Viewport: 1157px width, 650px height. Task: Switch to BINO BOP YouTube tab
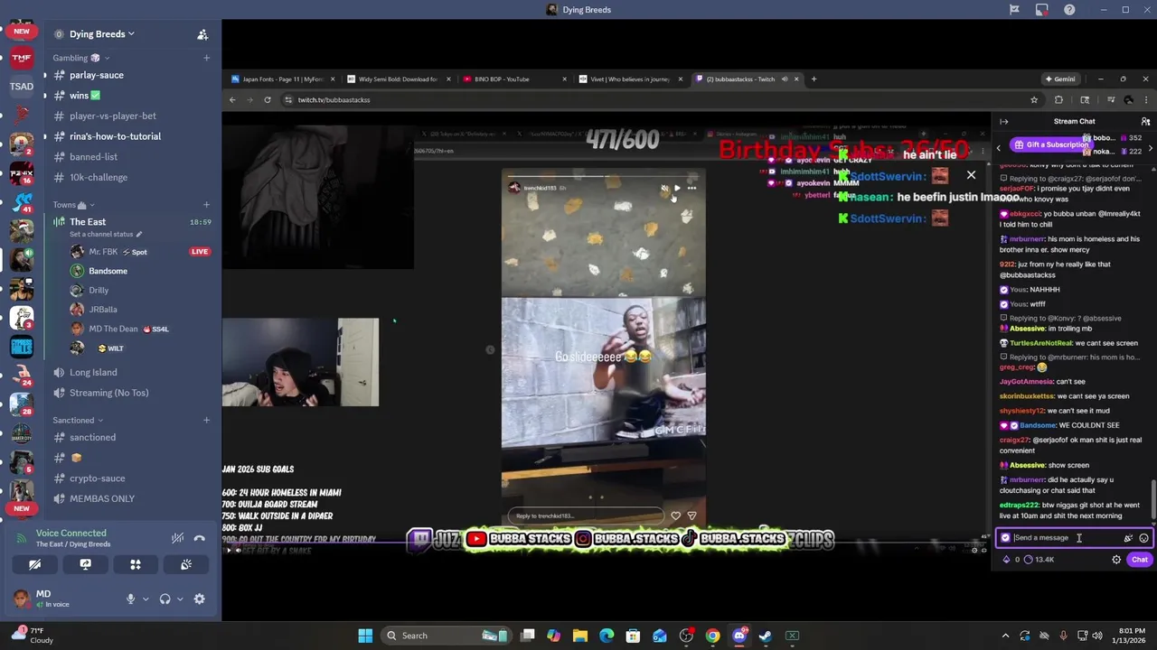coord(513,79)
